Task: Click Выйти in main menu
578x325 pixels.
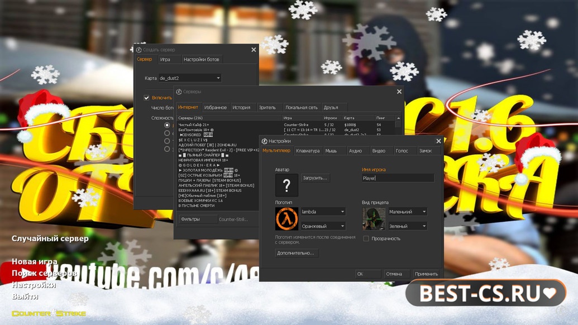Action: click(25, 297)
